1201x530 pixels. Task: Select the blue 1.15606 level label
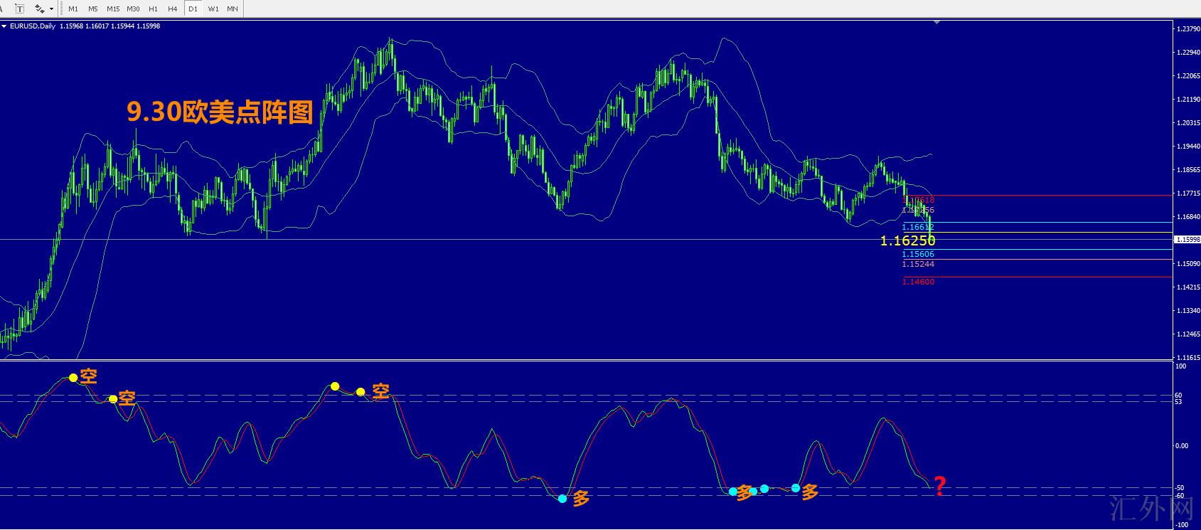(x=918, y=254)
